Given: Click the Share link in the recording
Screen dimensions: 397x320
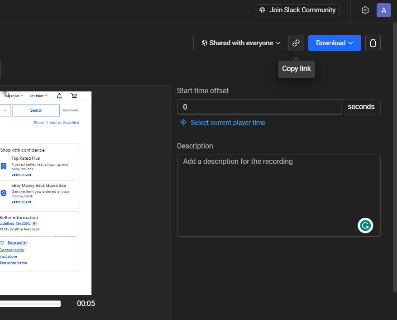Looking at the screenshot, I should 39,123.
